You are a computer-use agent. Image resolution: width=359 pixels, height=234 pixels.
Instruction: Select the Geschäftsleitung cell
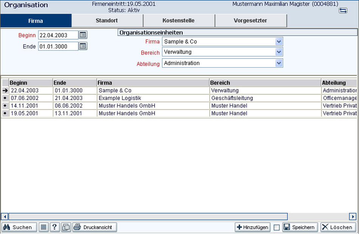(x=265, y=98)
